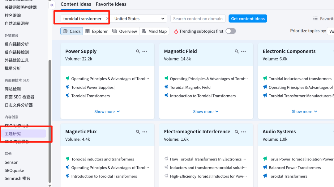Click the search icon on Magnetic Field card
334x187 pixels.
(237, 52)
